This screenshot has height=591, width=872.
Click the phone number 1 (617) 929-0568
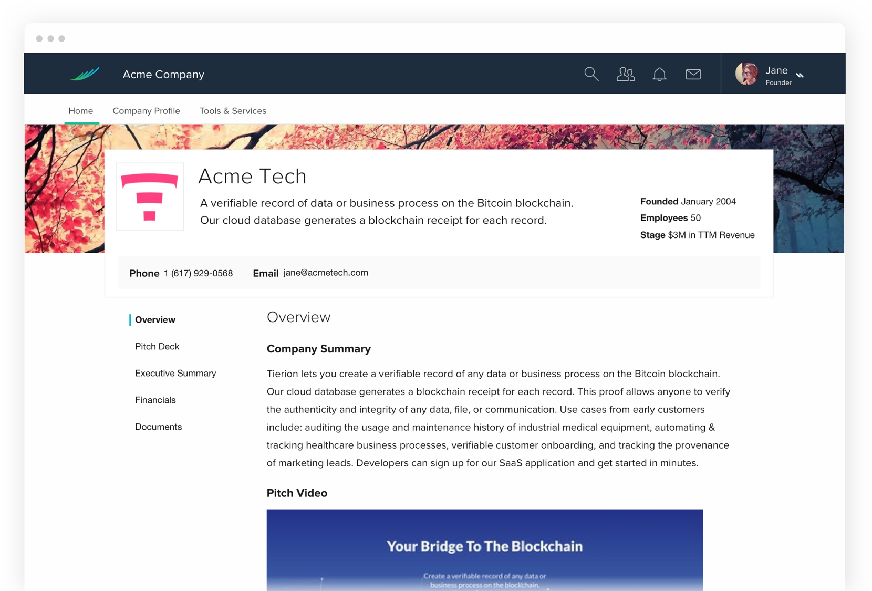(198, 273)
